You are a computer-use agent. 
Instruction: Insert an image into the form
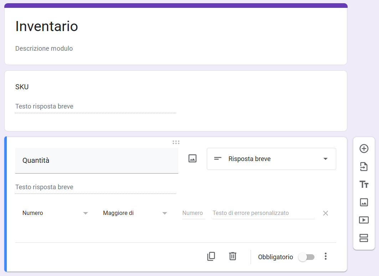pyautogui.click(x=364, y=202)
